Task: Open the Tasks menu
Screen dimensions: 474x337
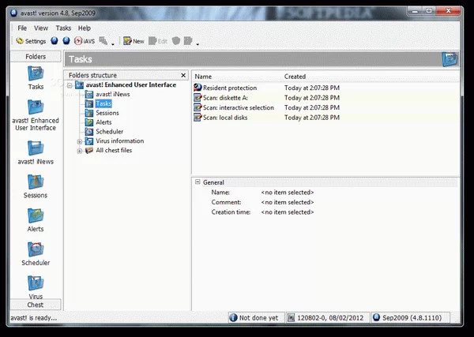Action: pos(63,28)
